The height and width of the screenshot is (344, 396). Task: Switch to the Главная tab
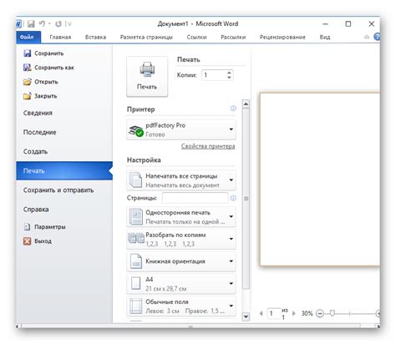60,38
